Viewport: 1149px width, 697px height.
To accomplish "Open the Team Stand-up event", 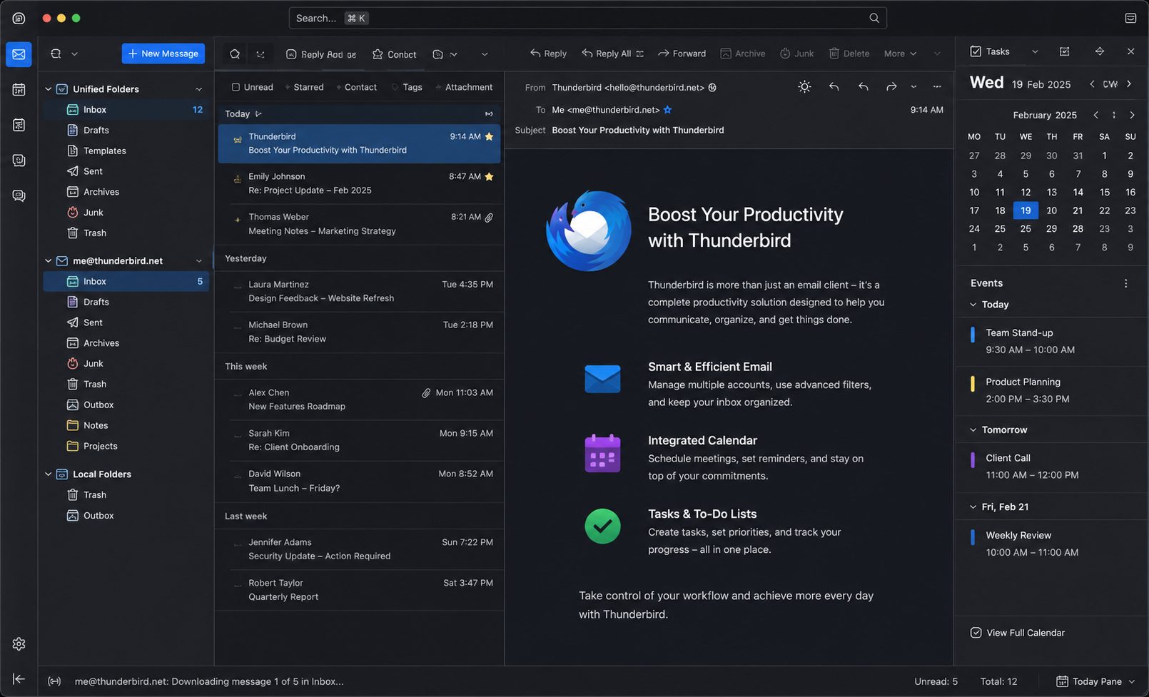I will 1052,342.
